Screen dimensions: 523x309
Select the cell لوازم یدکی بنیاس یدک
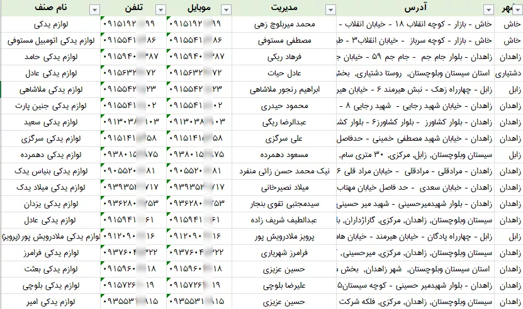click(x=51, y=171)
